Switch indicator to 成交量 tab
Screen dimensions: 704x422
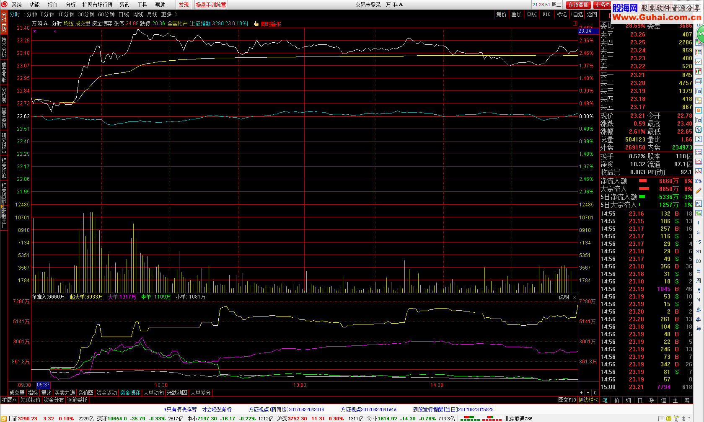[x=17, y=393]
